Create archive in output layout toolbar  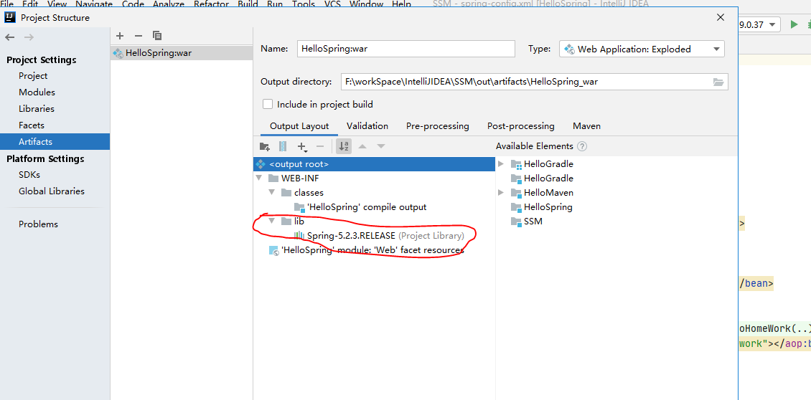[x=282, y=146]
